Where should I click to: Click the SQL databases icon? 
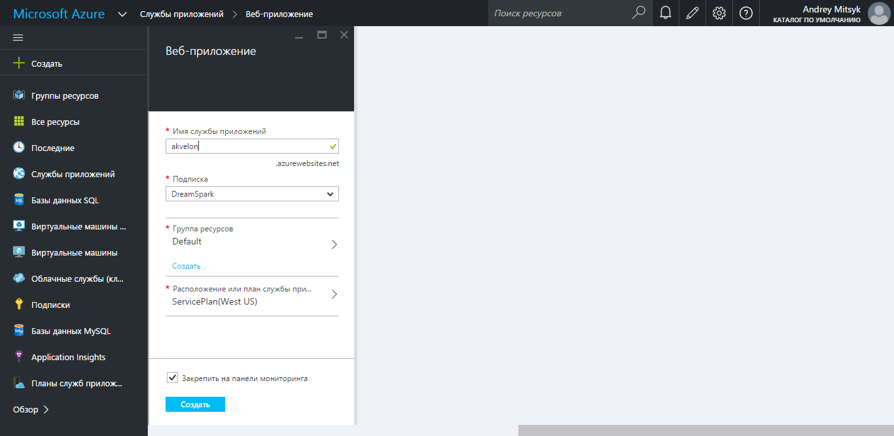click(19, 200)
